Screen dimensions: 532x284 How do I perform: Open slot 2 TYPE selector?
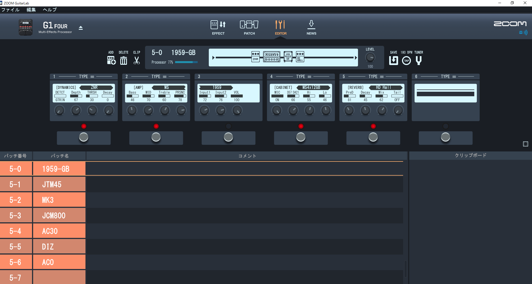point(159,76)
